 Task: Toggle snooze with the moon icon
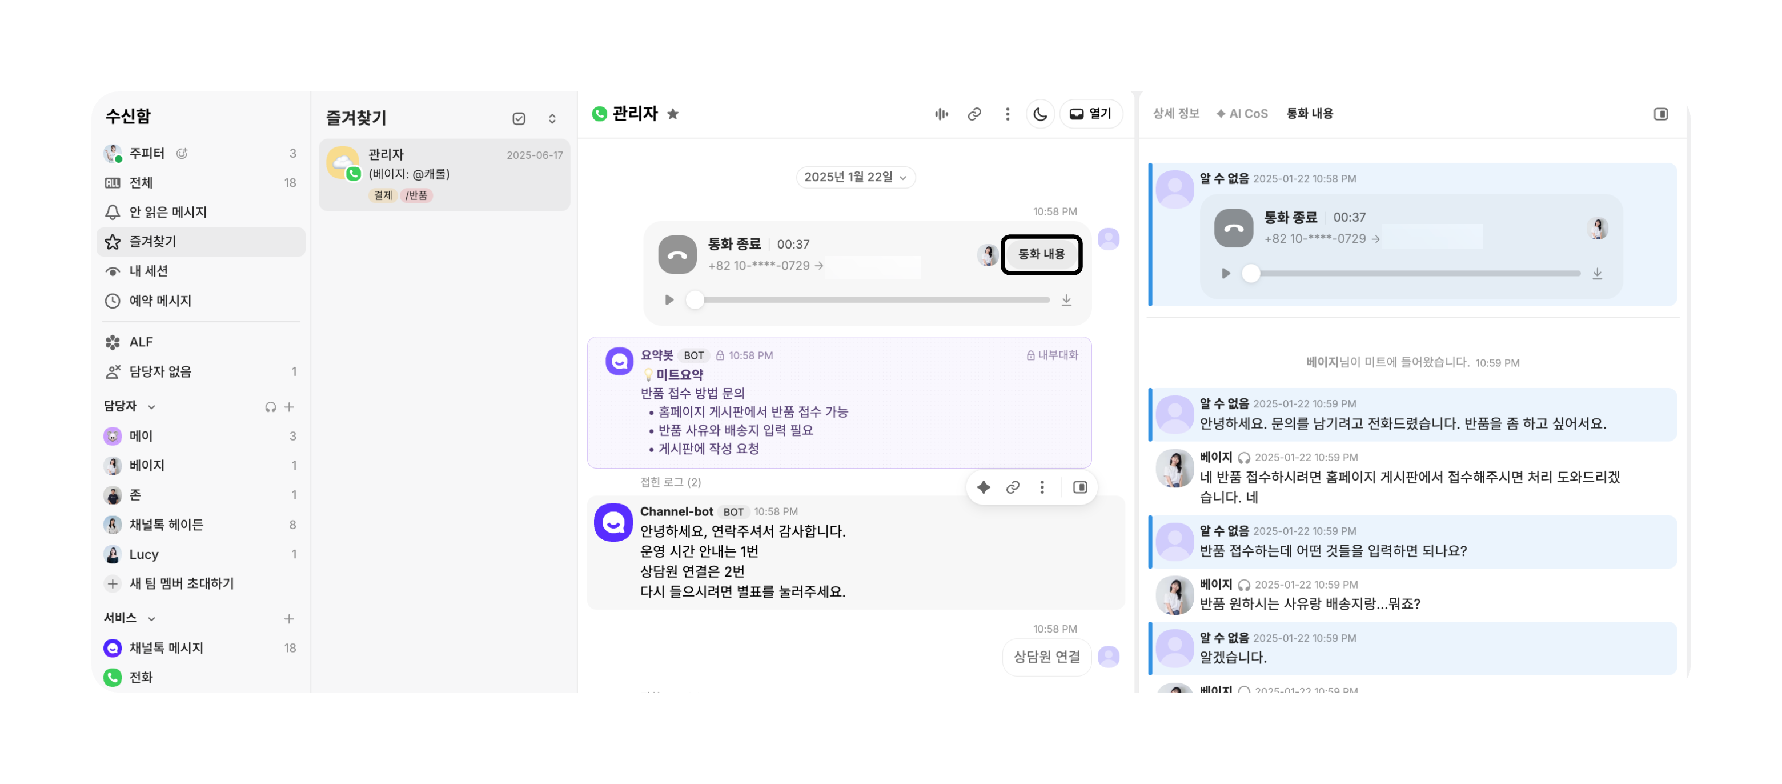[x=1039, y=114]
